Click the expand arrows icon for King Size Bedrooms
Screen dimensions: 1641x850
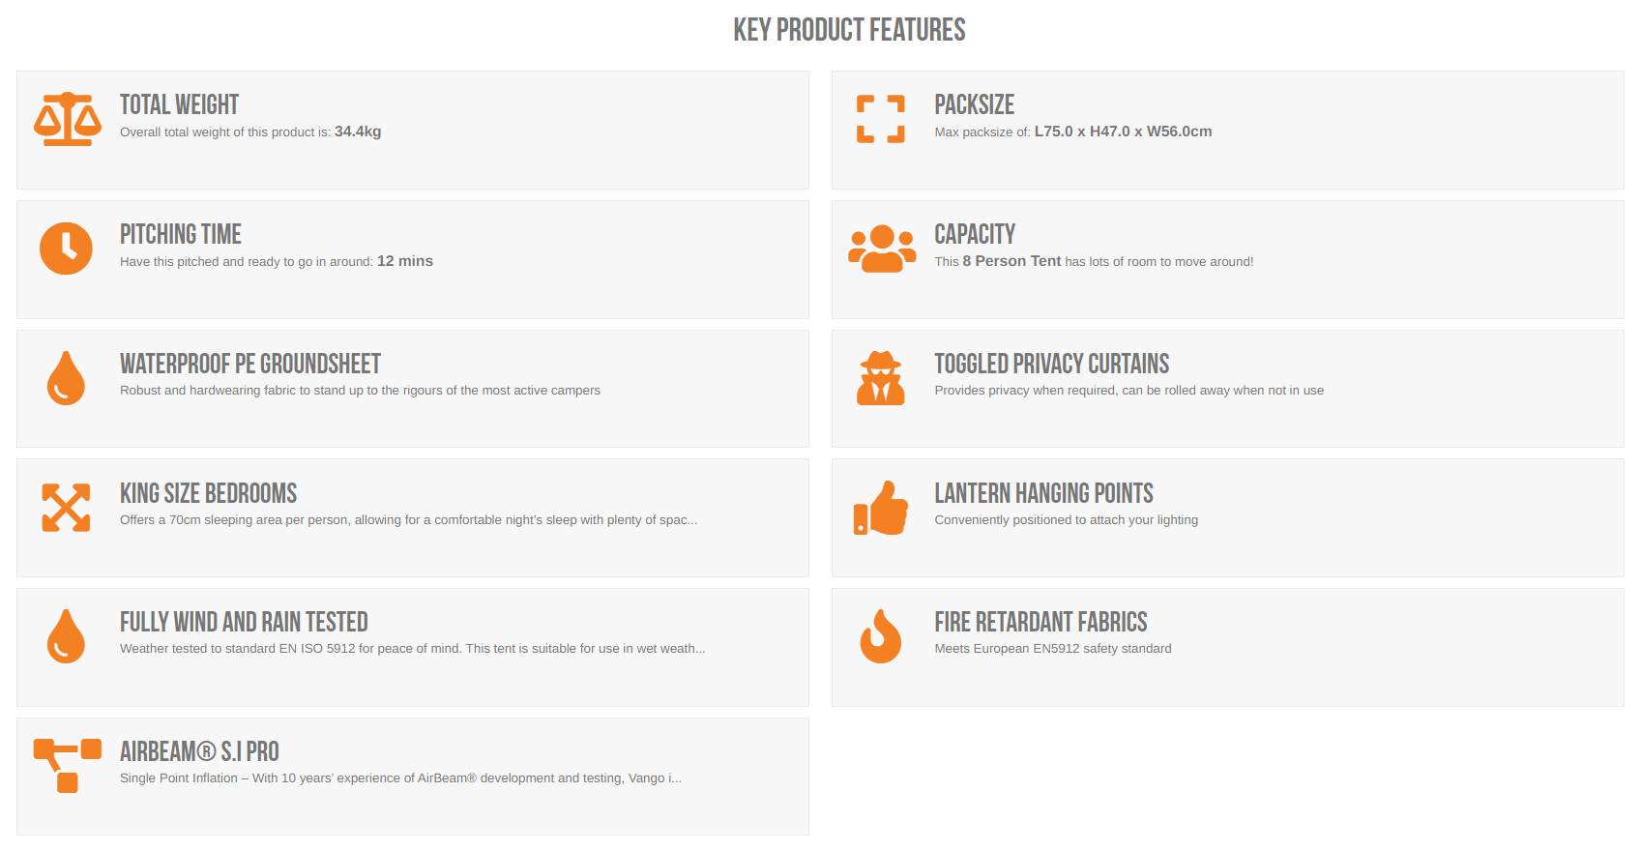pyautogui.click(x=66, y=508)
